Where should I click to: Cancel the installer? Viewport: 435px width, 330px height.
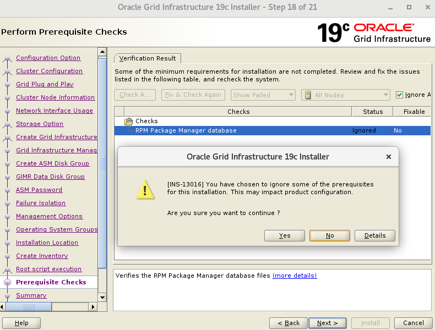point(414,323)
